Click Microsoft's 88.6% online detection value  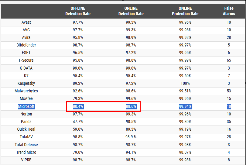[x=131, y=106]
